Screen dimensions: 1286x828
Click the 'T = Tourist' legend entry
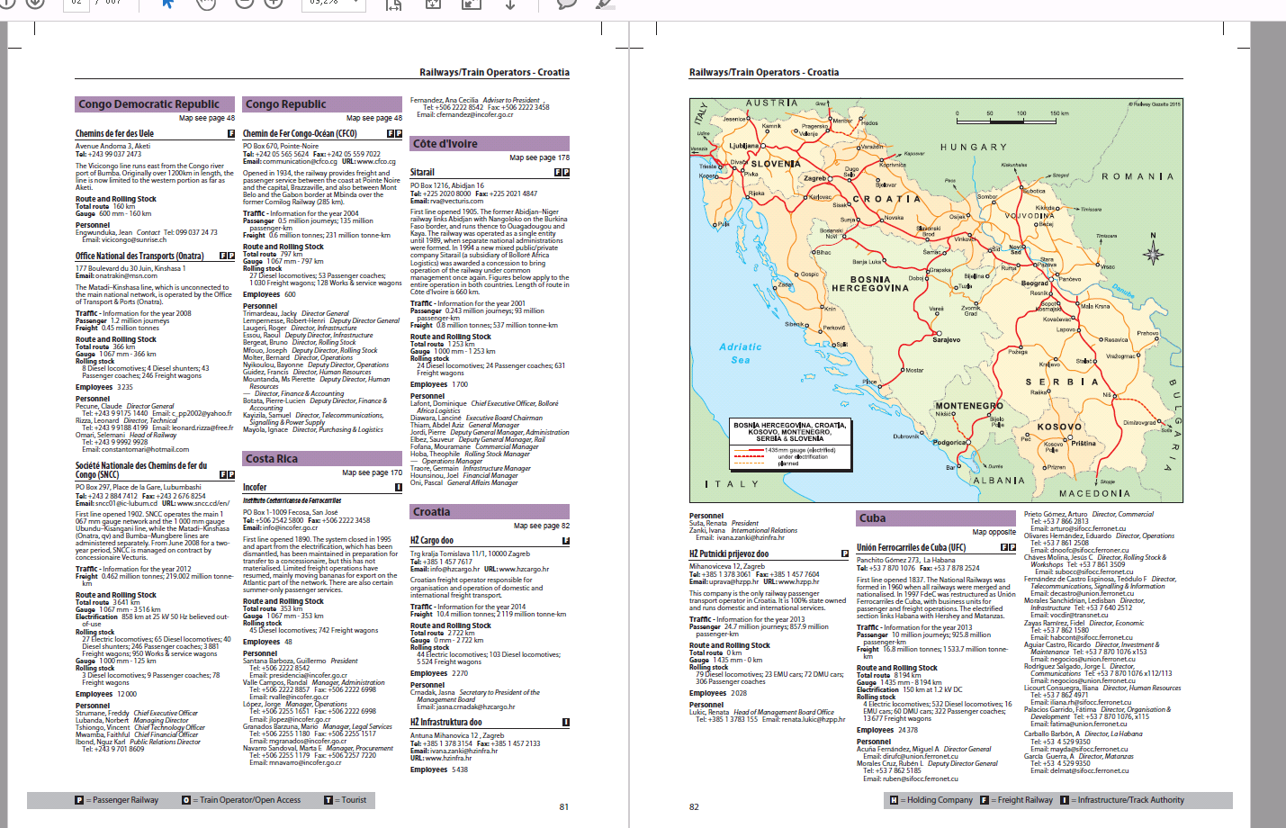[345, 799]
